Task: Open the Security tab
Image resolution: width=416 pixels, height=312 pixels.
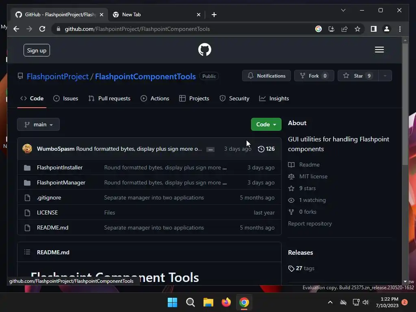Action: point(234,98)
